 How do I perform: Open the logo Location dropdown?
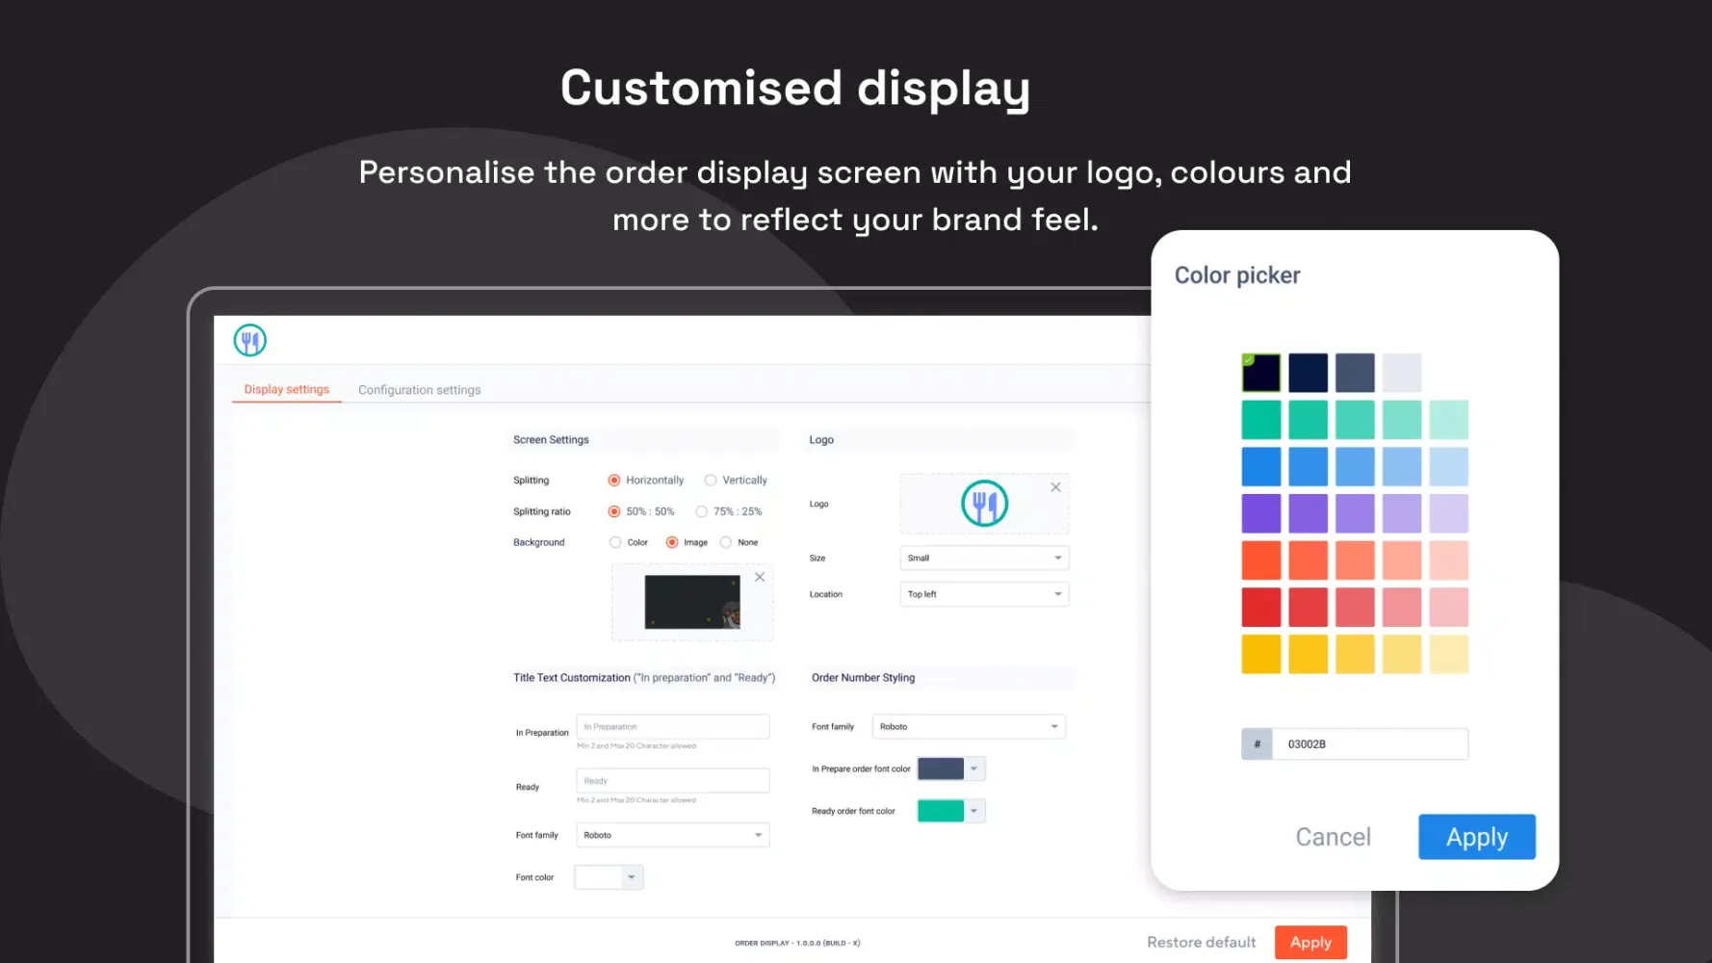coord(984,594)
